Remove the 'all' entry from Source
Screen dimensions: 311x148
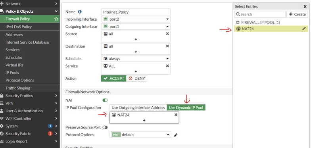(x=167, y=34)
